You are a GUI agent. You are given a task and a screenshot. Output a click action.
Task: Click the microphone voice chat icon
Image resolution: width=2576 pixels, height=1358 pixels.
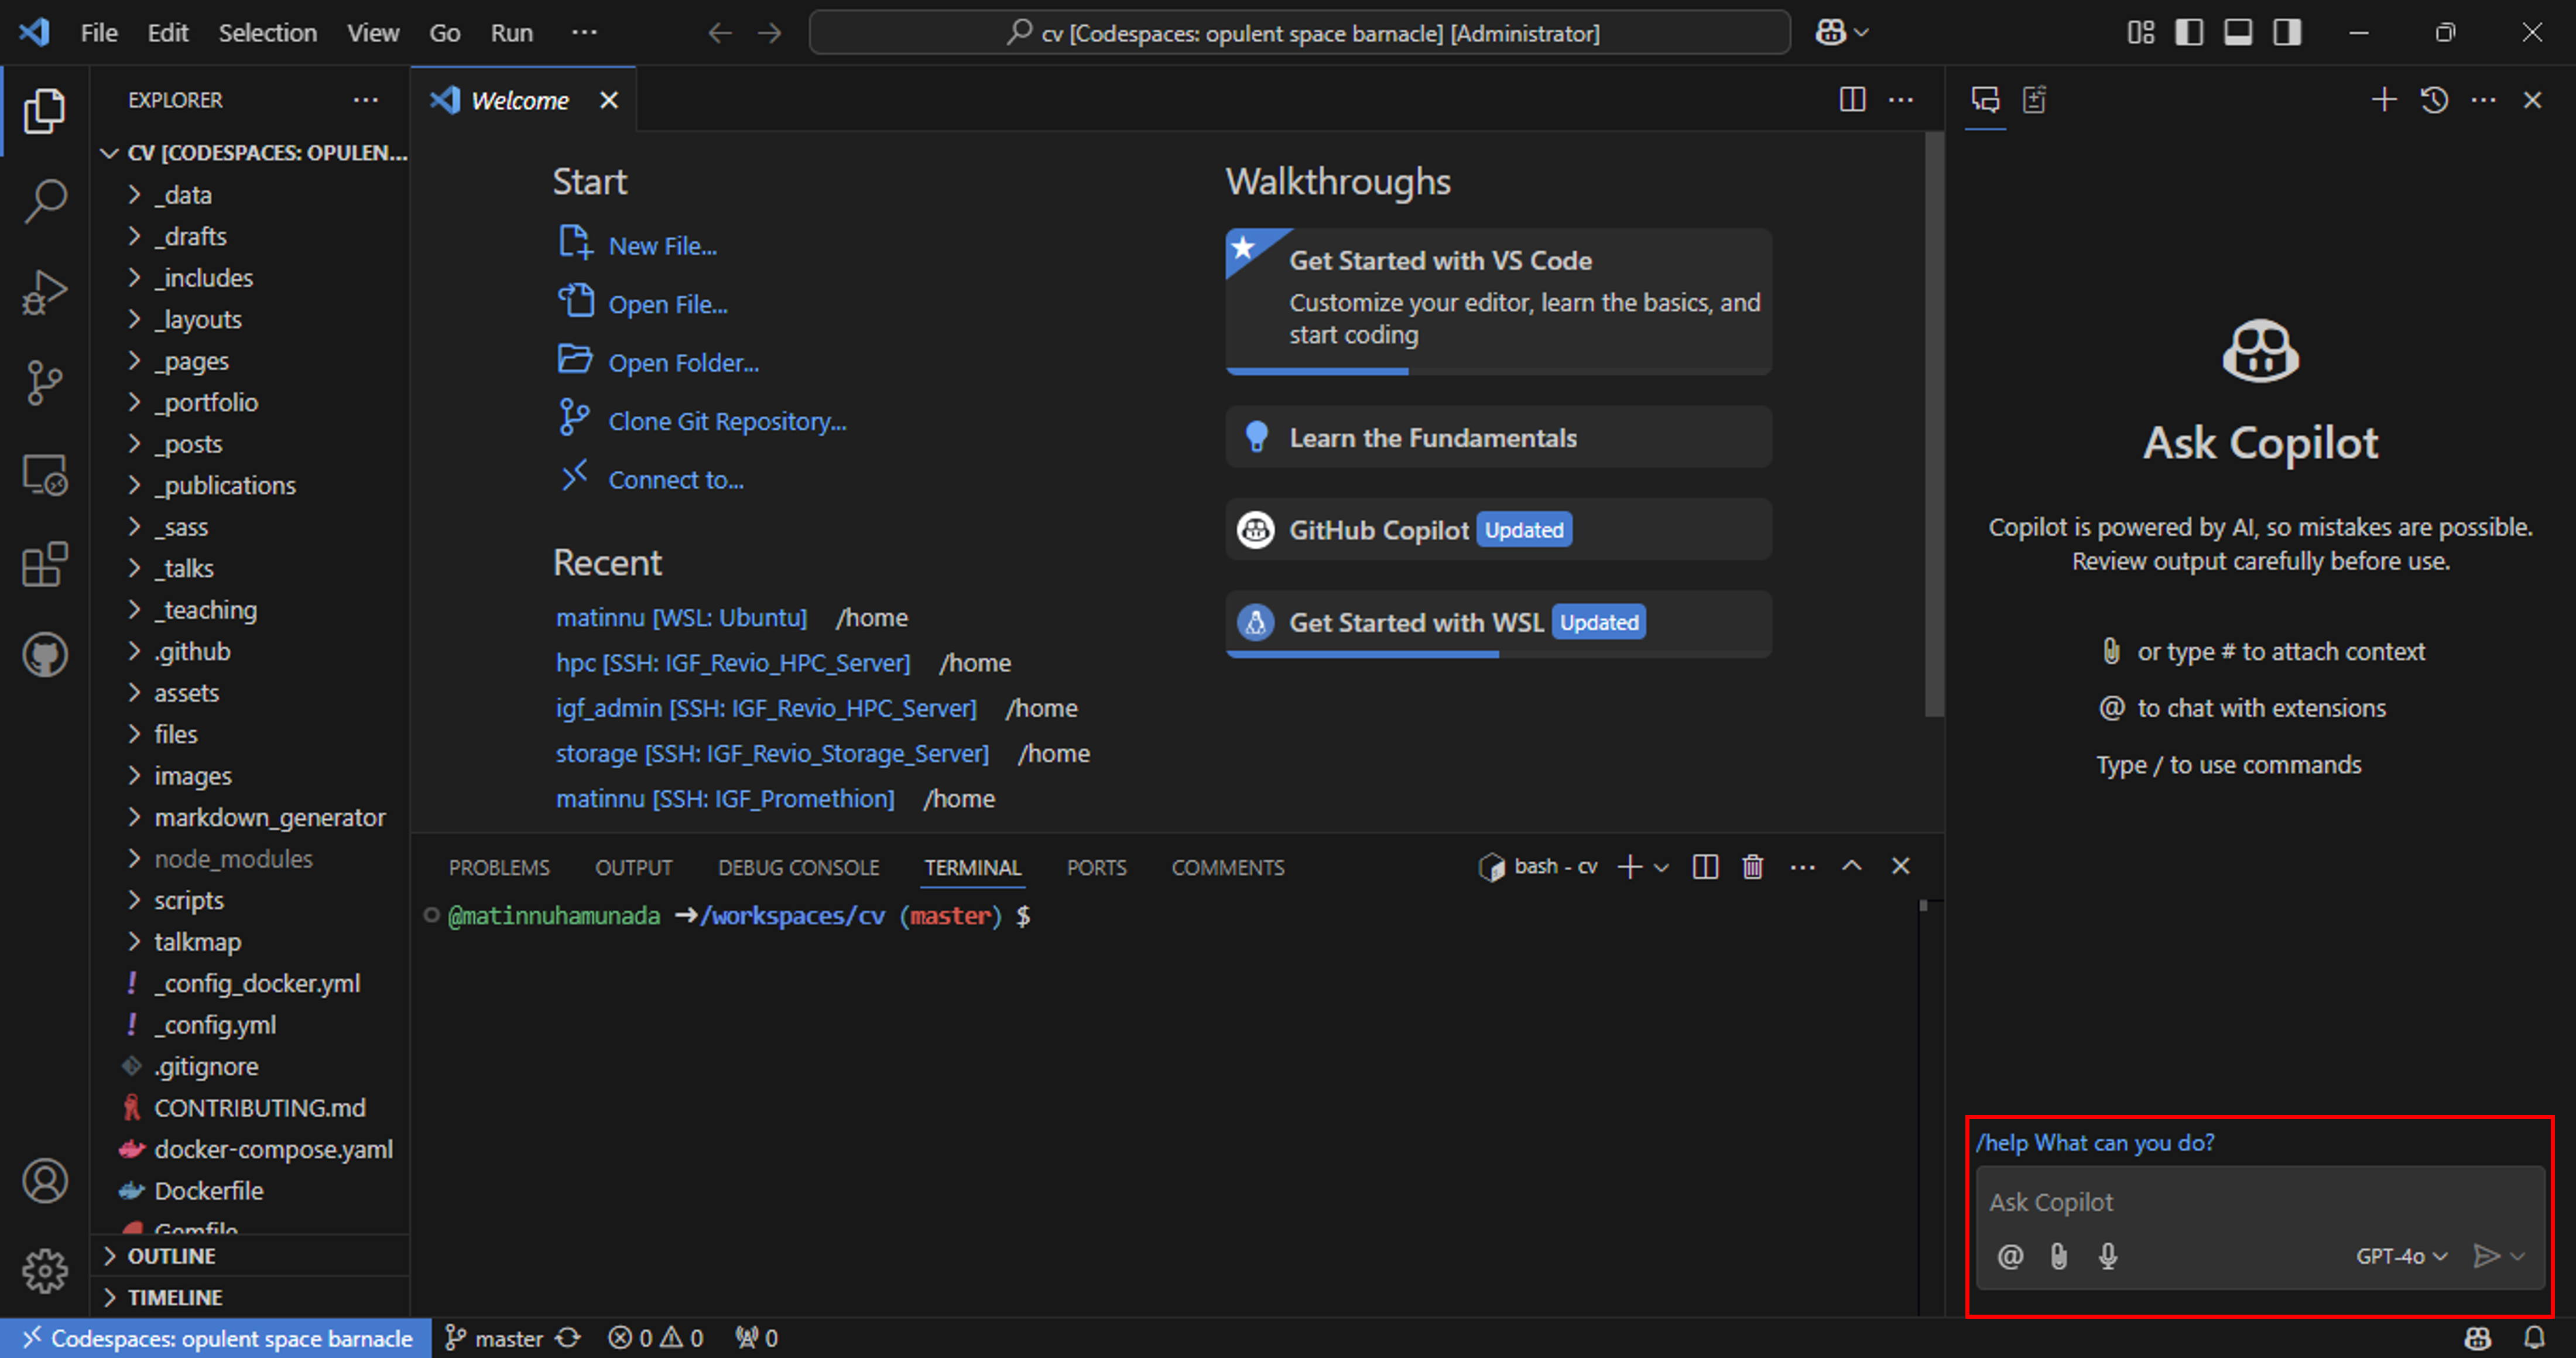(2107, 1256)
